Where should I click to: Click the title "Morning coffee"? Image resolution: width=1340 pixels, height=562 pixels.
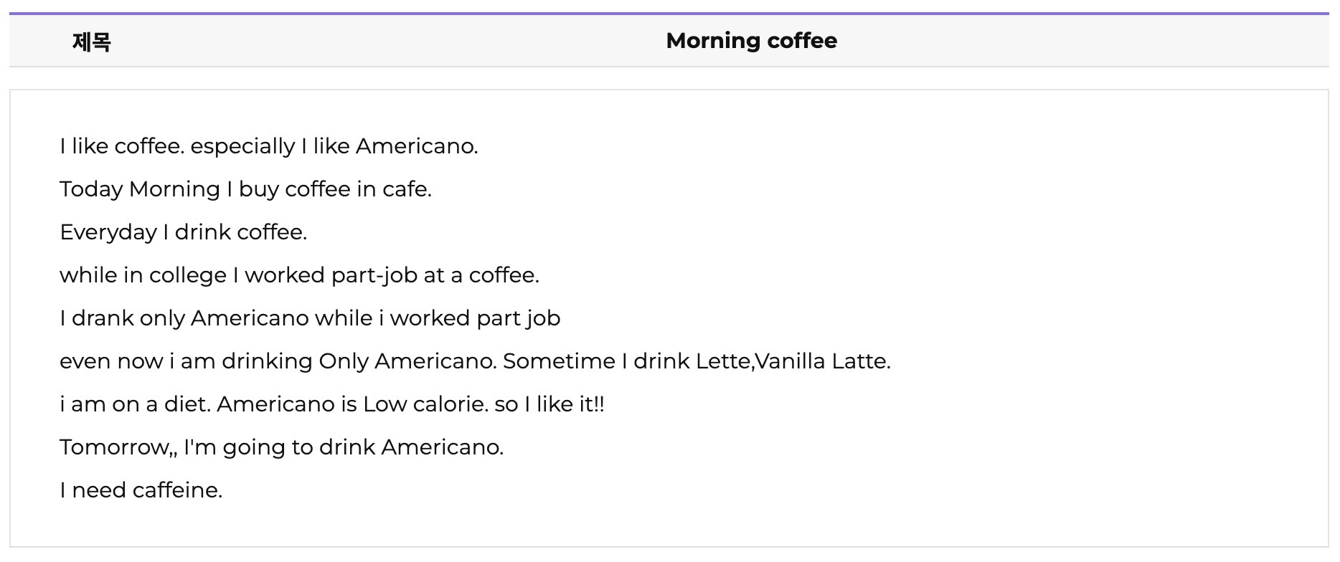pos(751,41)
